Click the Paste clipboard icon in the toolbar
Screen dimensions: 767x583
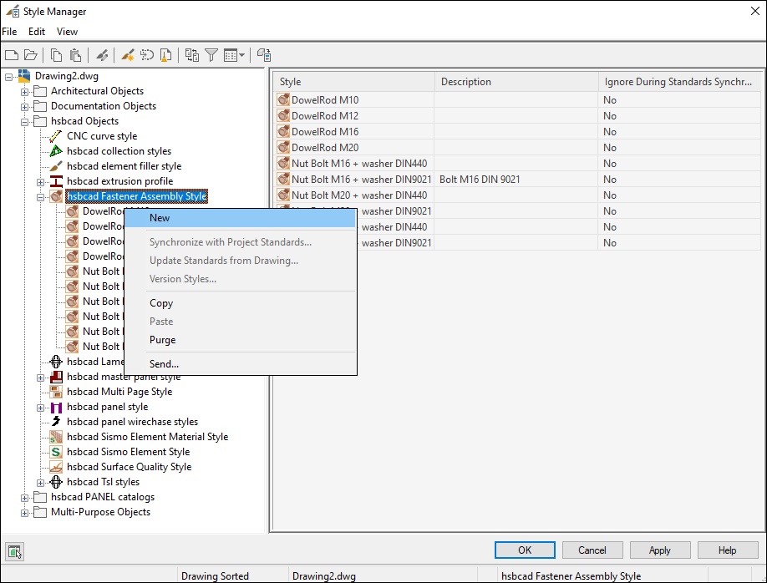tap(75, 55)
